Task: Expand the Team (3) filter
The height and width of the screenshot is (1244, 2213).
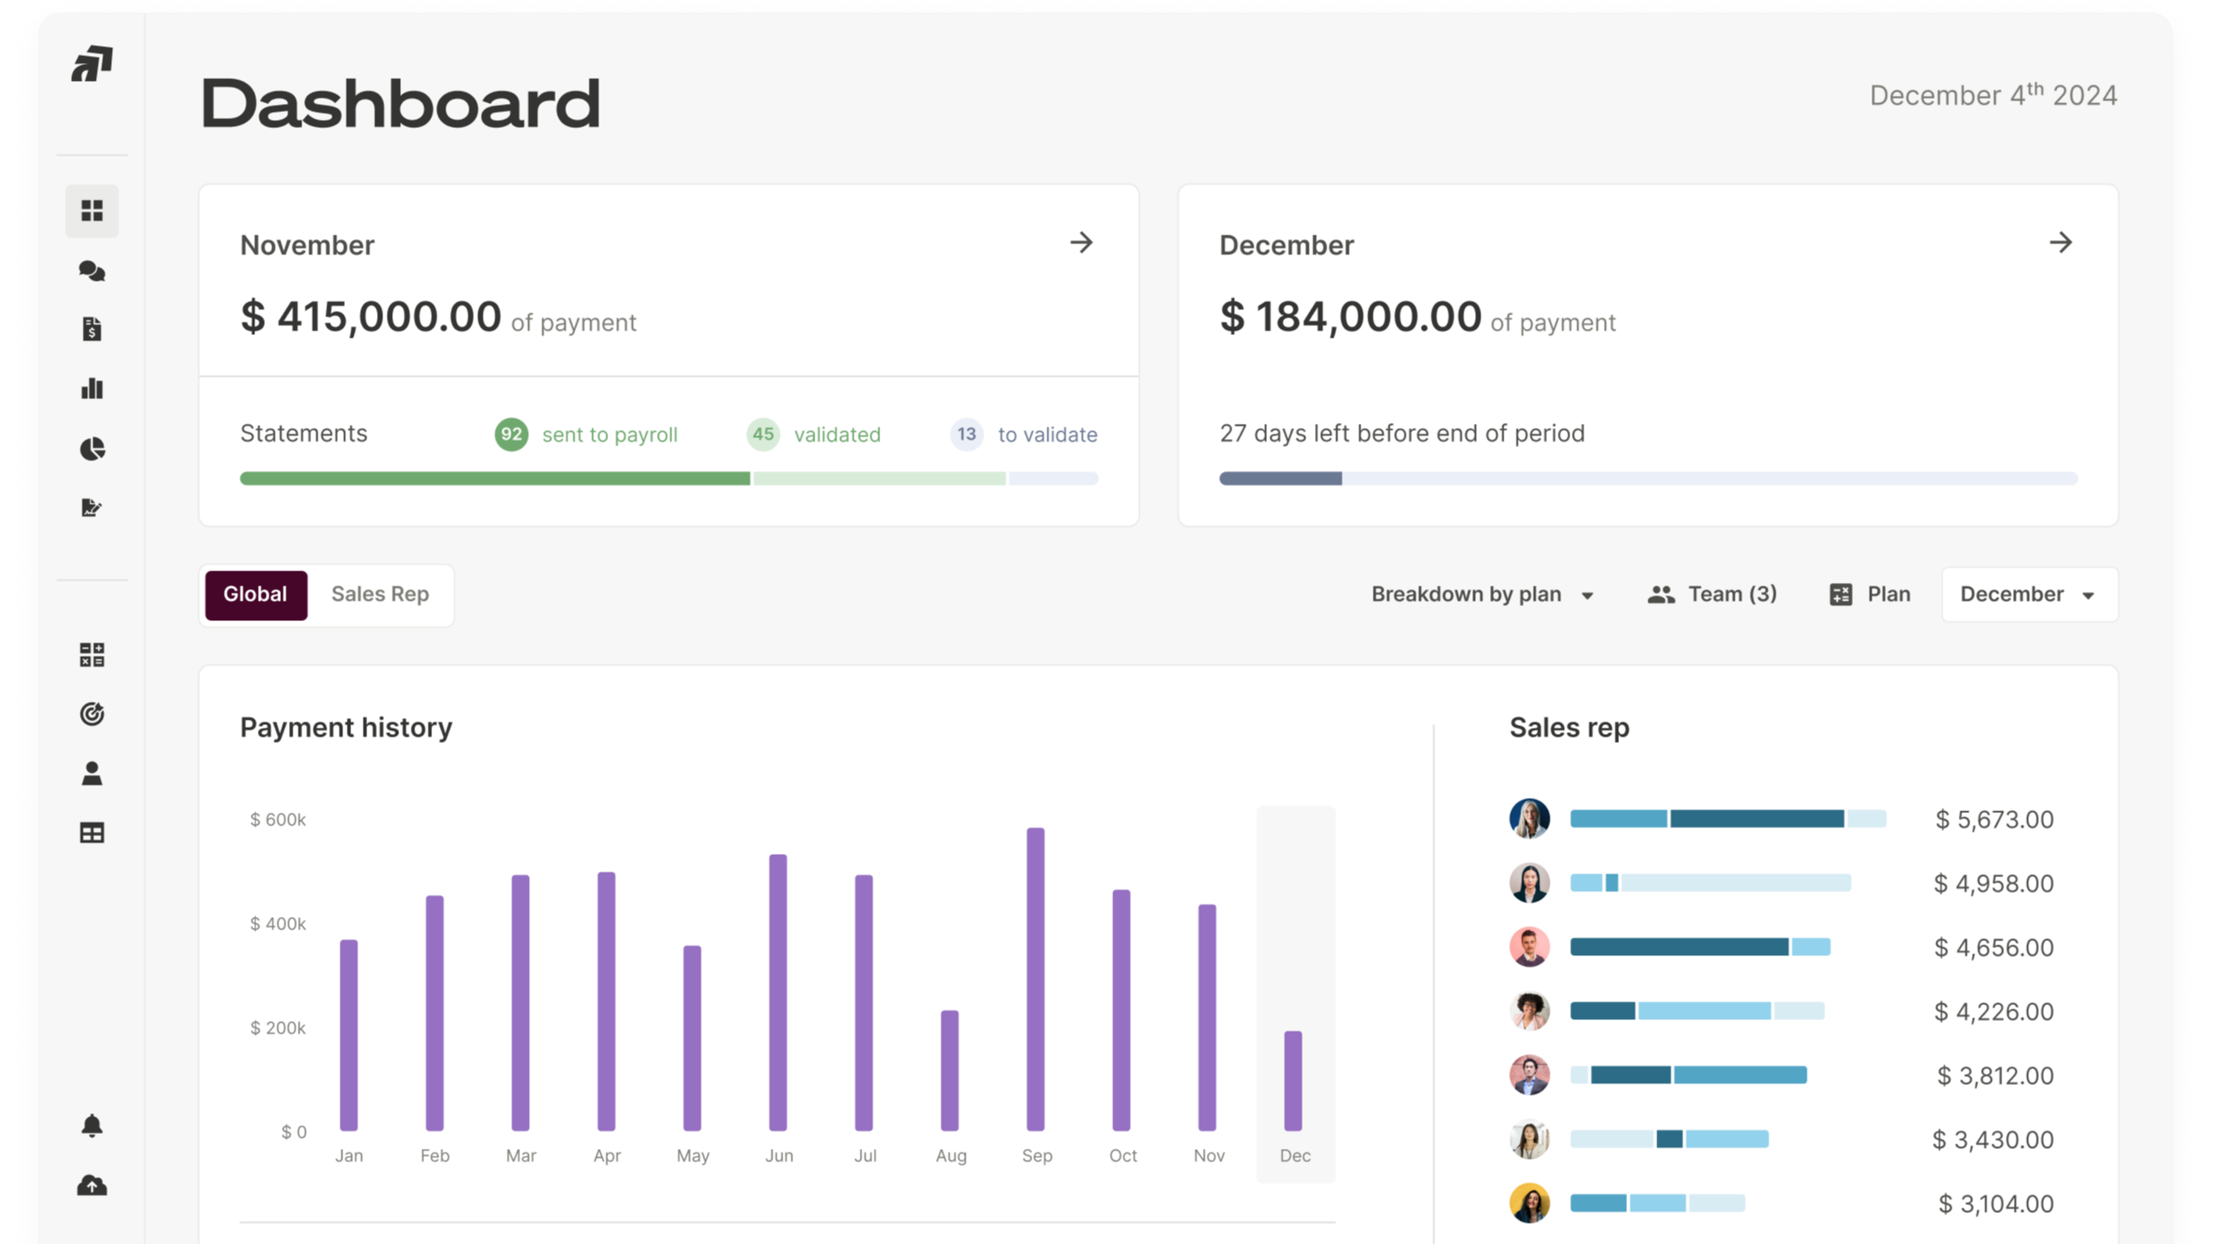Action: coord(1712,594)
